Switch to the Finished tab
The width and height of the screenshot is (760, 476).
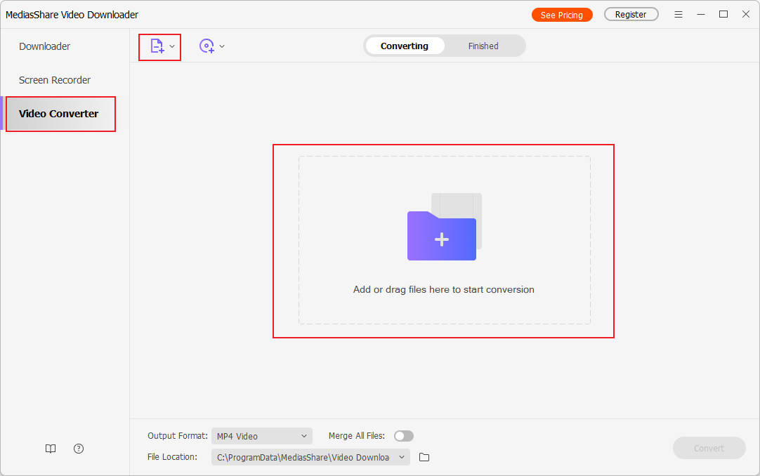483,46
